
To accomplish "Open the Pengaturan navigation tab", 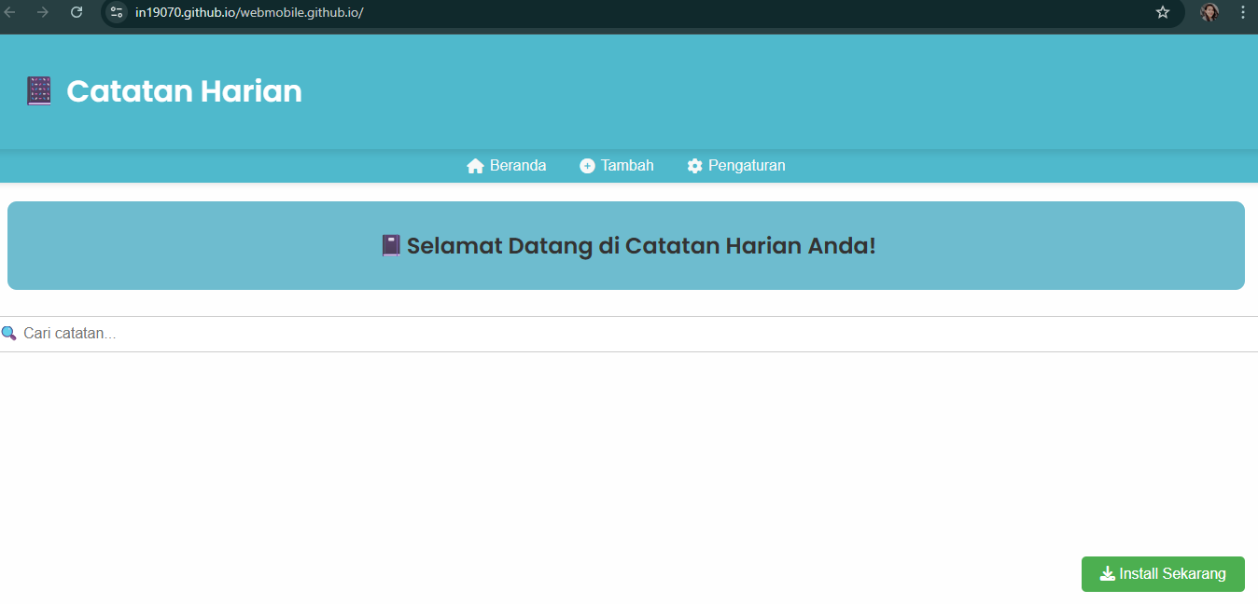I will [x=736, y=166].
